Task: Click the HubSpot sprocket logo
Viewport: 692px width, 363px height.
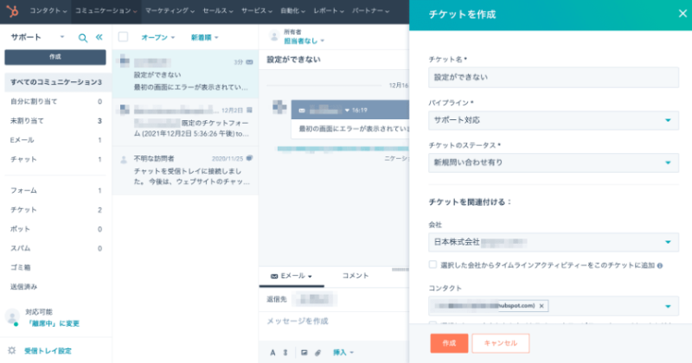Action: pos(12,11)
